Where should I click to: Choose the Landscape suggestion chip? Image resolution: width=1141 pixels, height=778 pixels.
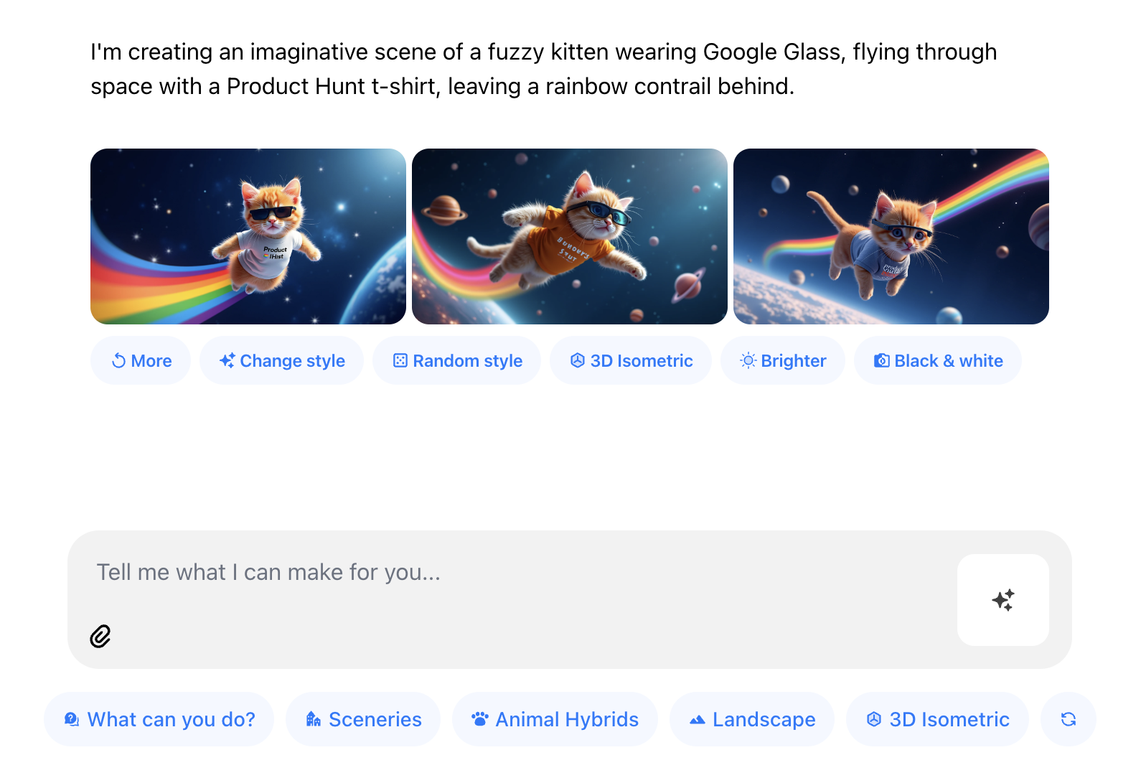tap(752, 719)
